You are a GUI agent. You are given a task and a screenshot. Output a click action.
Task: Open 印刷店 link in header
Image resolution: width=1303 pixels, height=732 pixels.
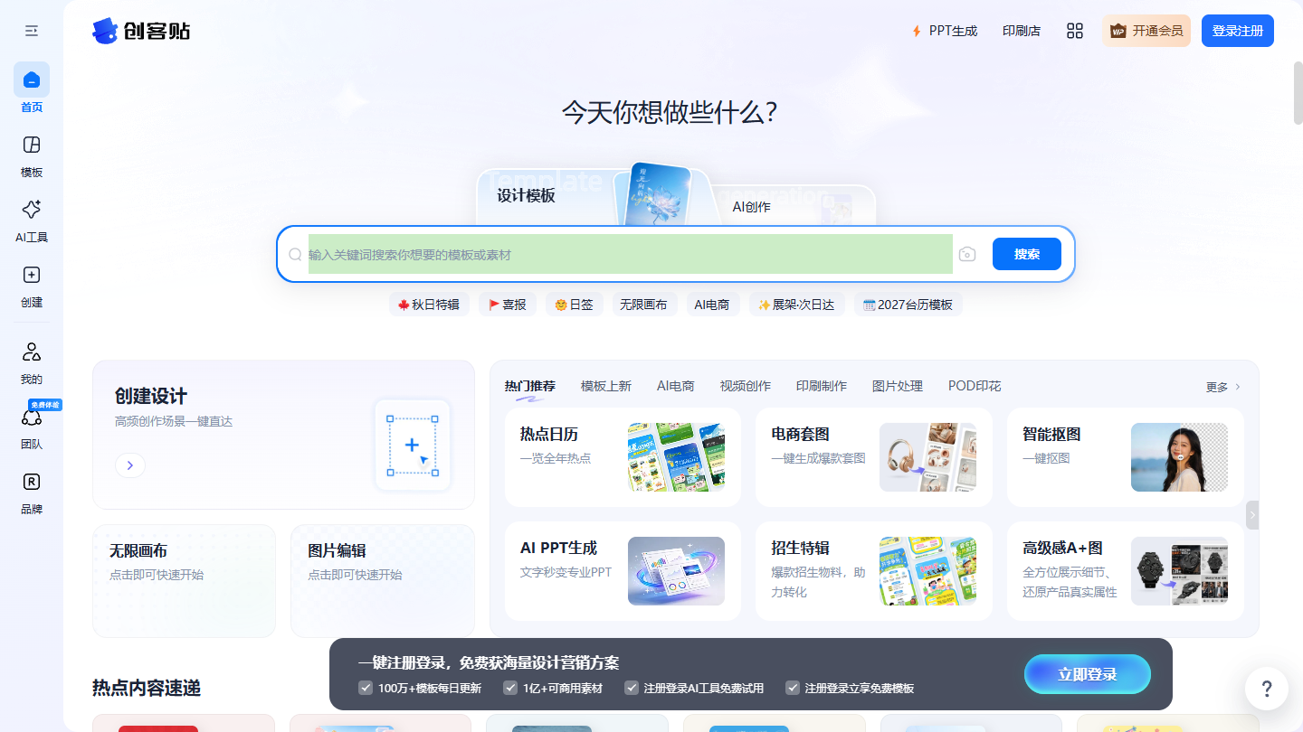(x=1022, y=31)
